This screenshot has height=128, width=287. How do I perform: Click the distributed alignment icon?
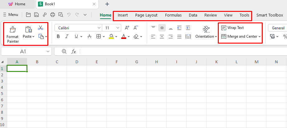click(x=188, y=36)
